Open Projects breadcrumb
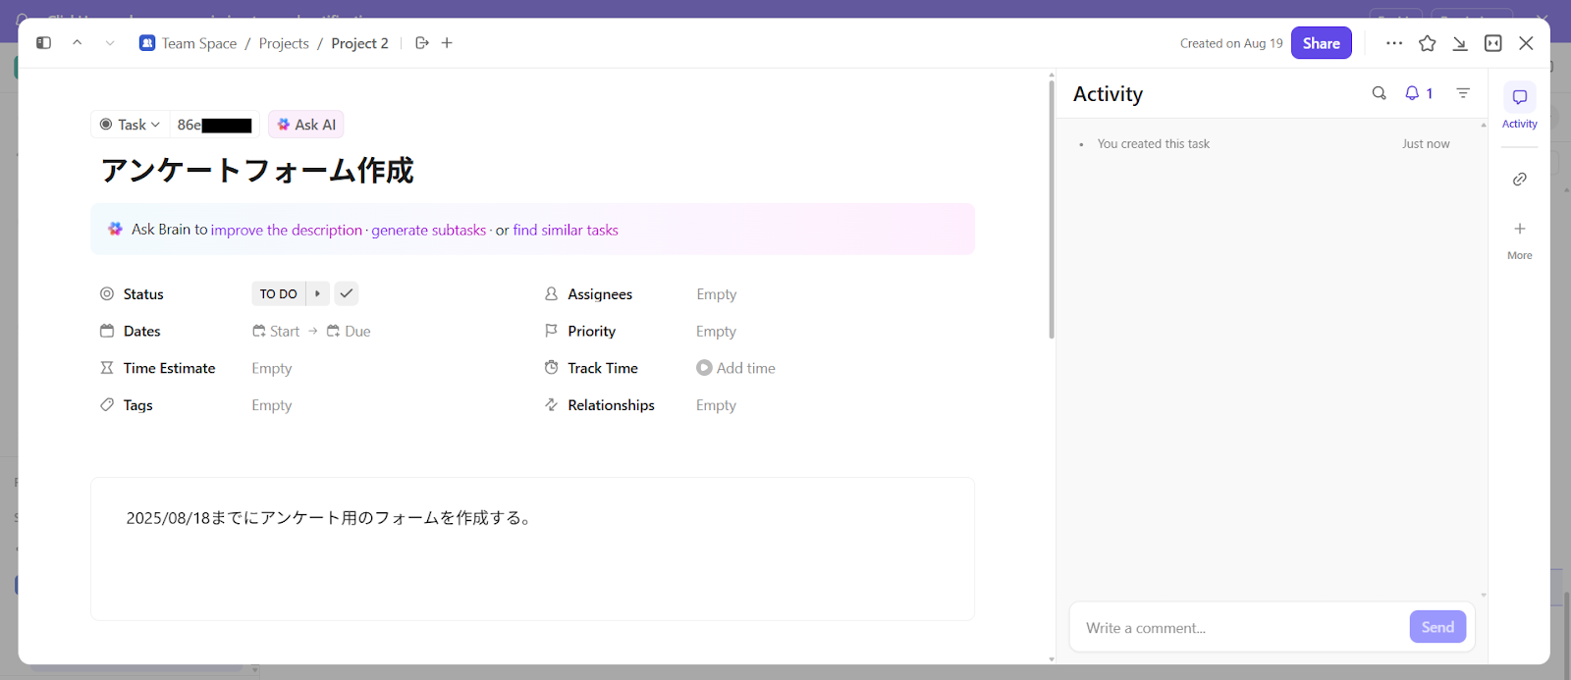Image resolution: width=1571 pixels, height=680 pixels. tap(284, 43)
